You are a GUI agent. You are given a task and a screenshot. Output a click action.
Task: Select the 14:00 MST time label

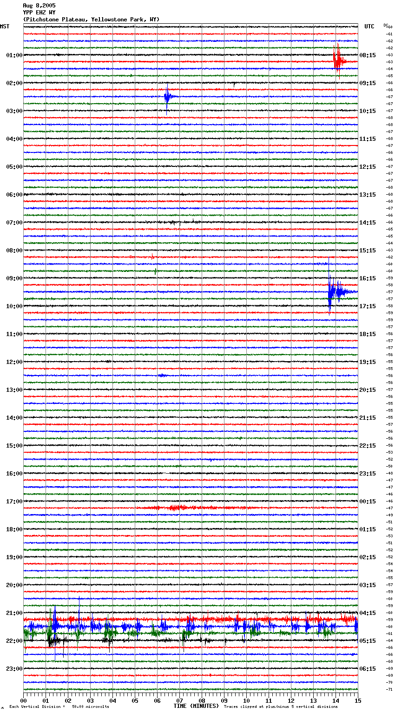14,418
